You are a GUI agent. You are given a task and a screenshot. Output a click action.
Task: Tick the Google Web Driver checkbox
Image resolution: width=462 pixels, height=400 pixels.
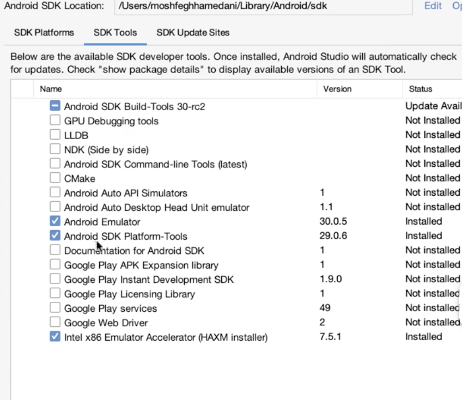55,322
